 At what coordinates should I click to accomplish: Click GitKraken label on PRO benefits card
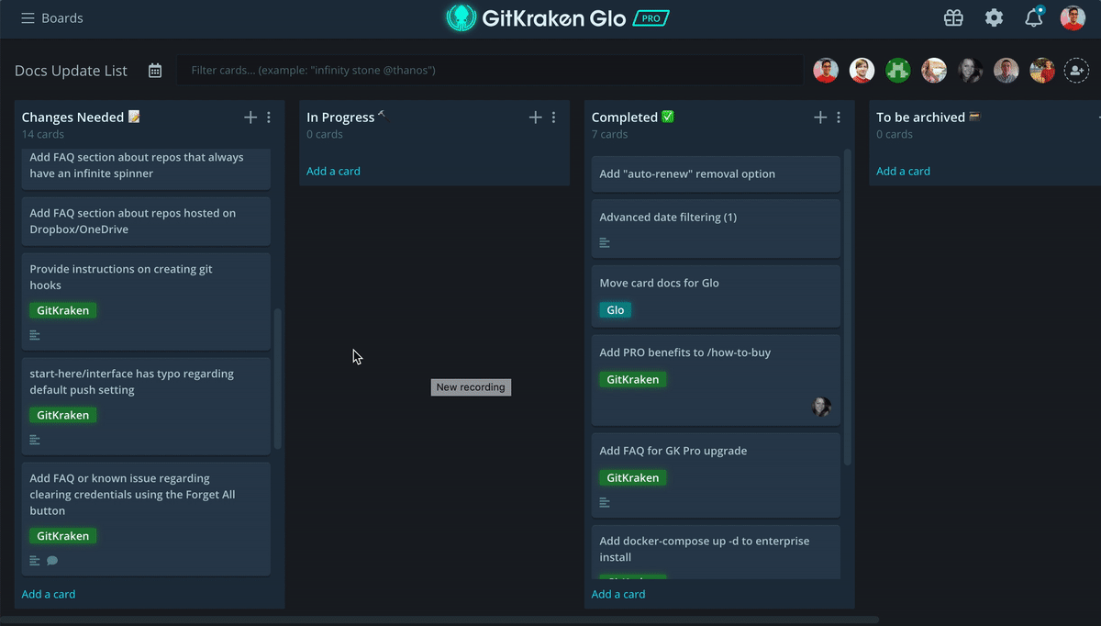[633, 379]
